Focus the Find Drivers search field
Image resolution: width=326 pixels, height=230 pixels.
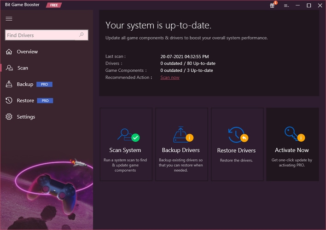coord(41,35)
